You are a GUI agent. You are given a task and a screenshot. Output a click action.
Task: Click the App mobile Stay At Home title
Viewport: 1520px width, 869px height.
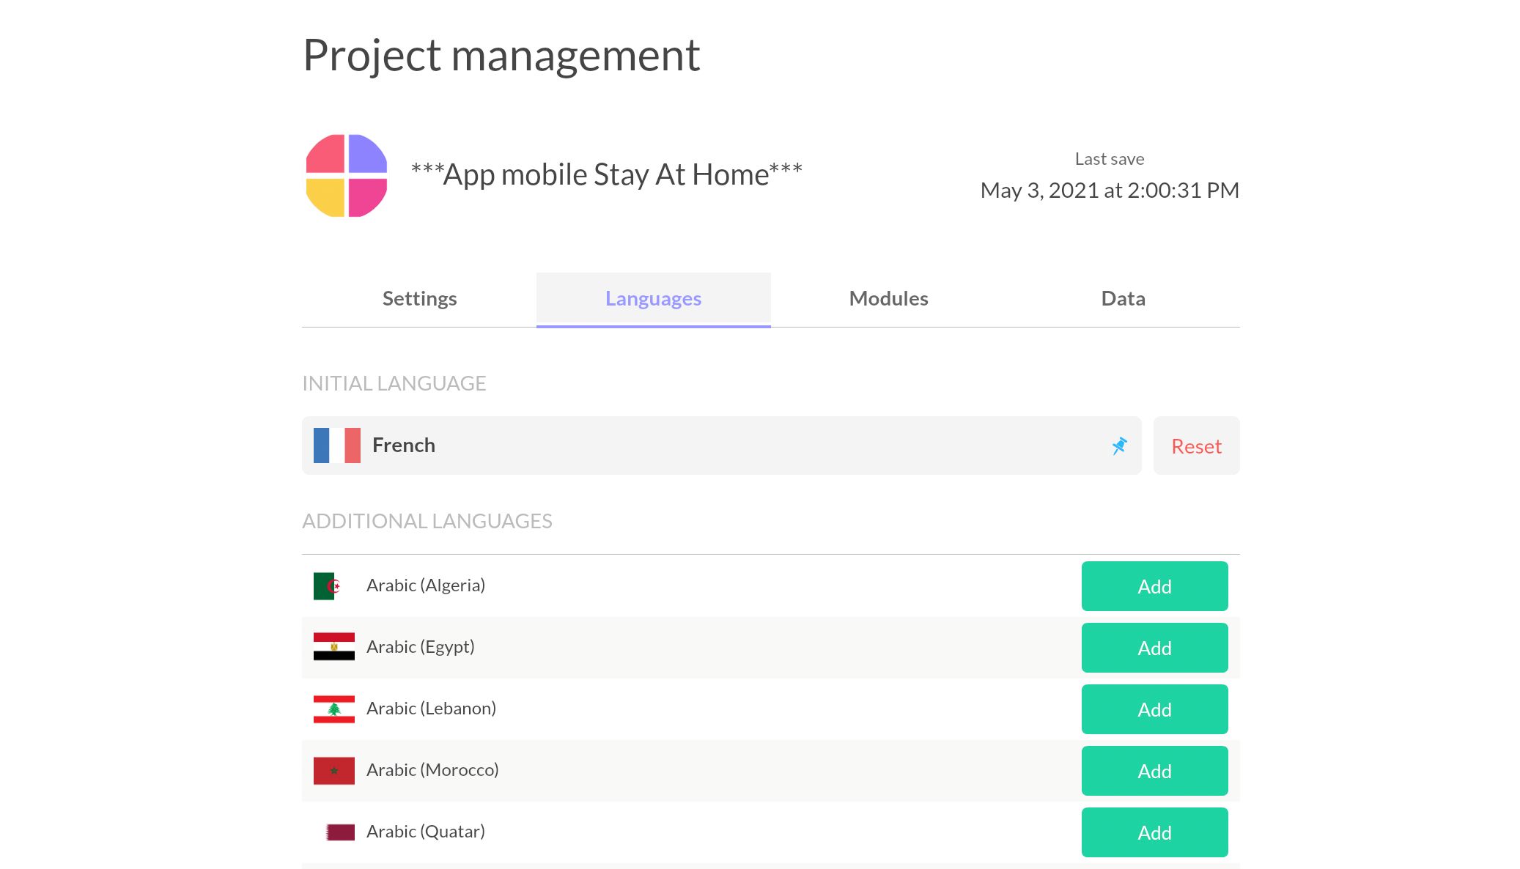[x=607, y=174]
